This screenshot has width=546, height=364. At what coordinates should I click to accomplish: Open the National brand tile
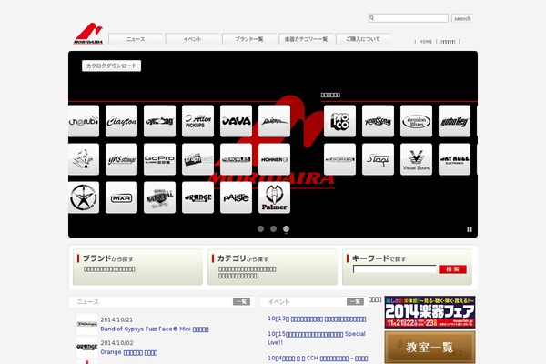159,197
